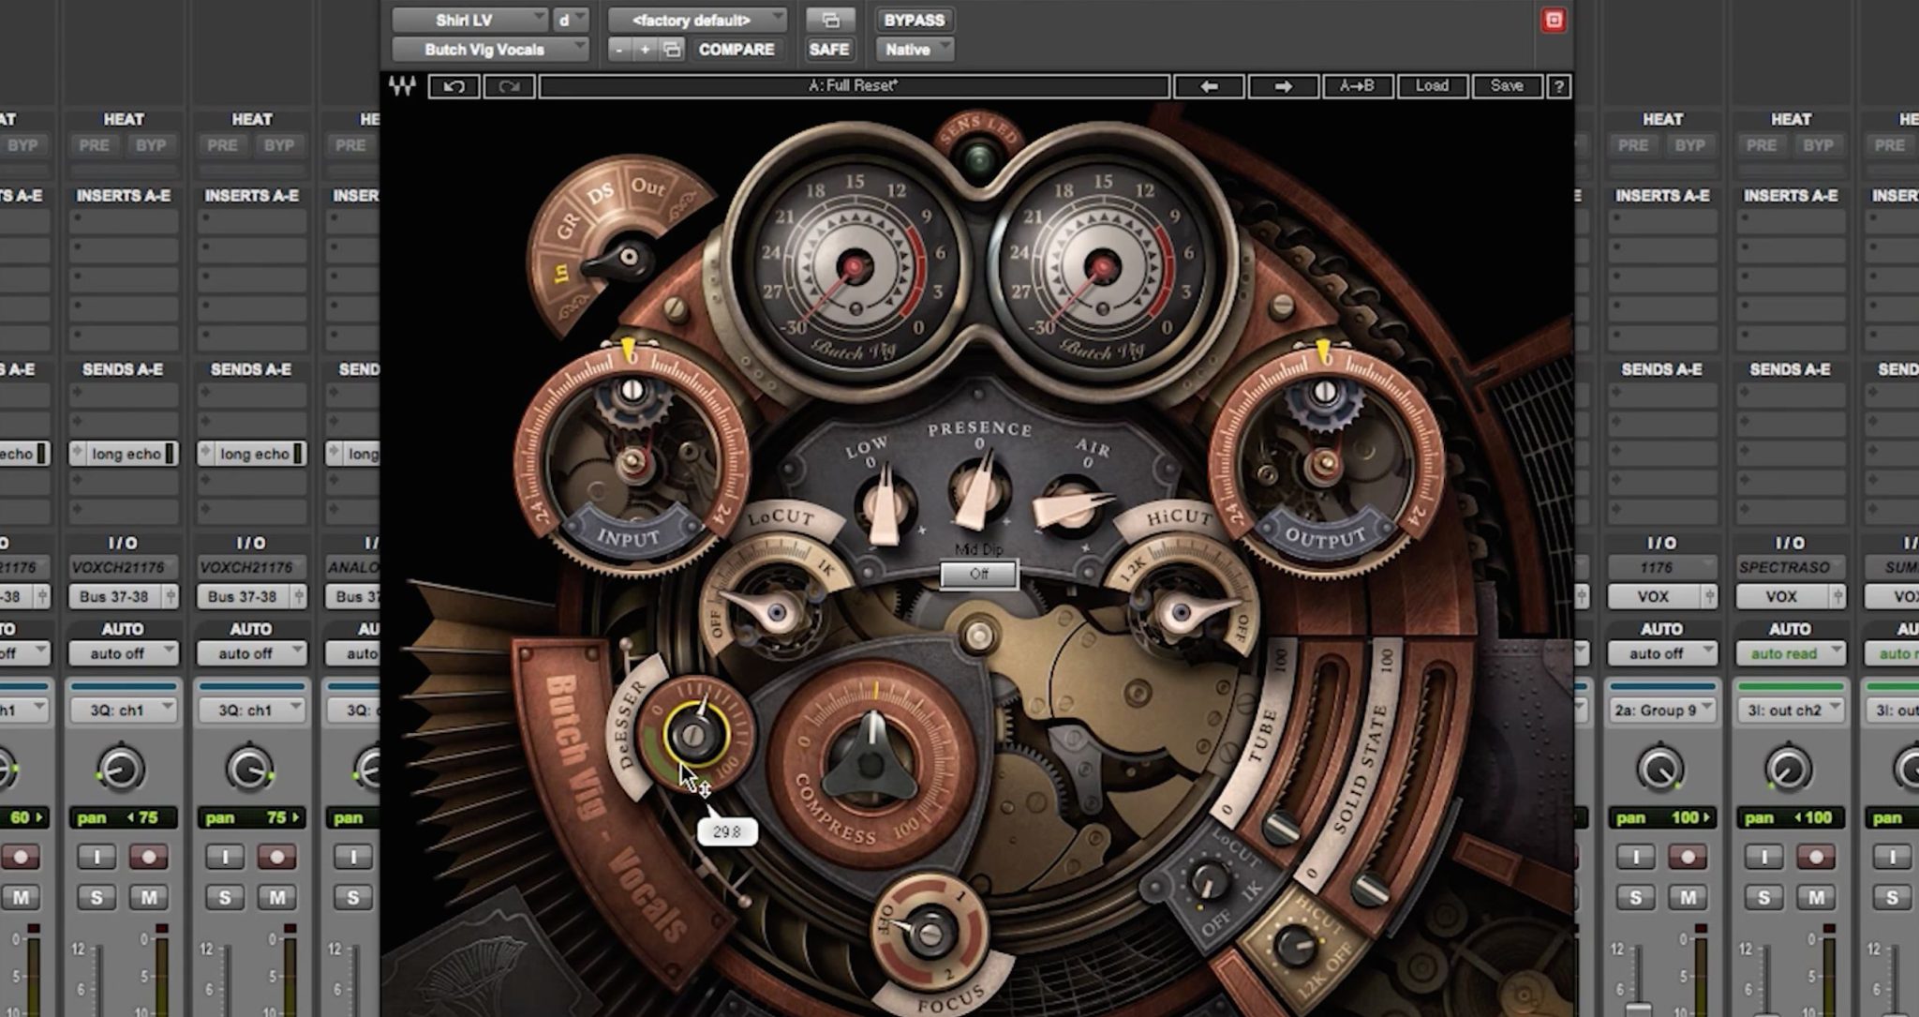
Task: Click the INSERTS A-E header above 1176 channel
Action: [x=1662, y=196]
